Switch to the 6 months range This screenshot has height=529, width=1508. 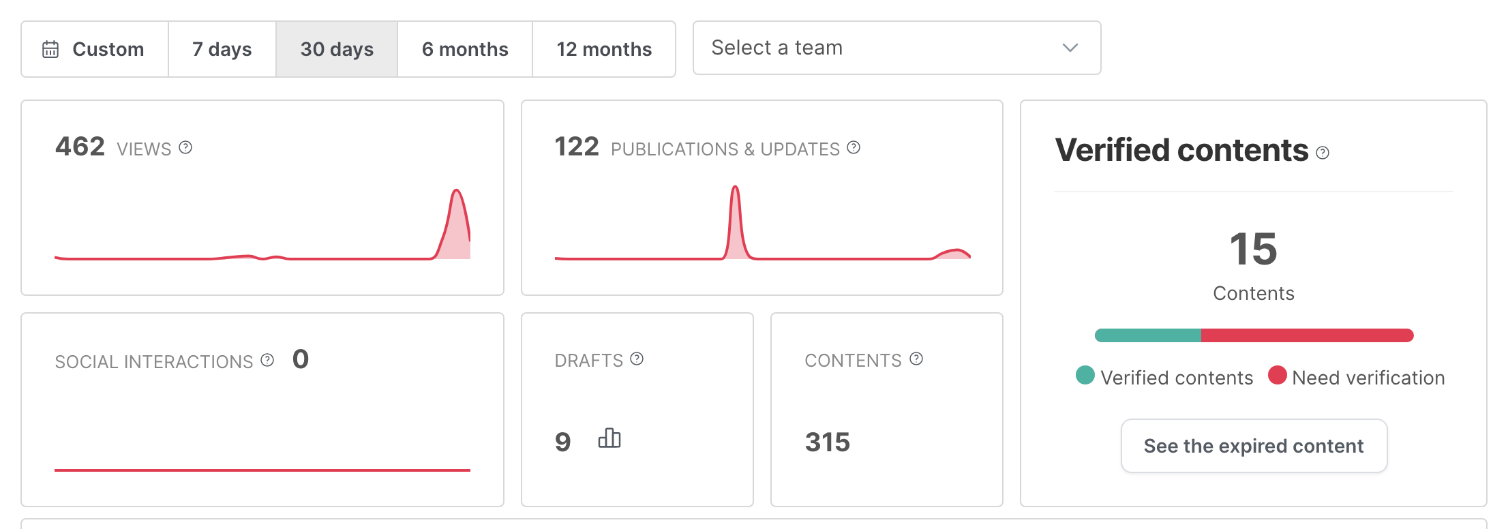pyautogui.click(x=465, y=49)
